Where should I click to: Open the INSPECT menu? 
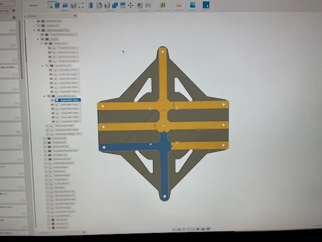pyautogui.click(x=179, y=10)
